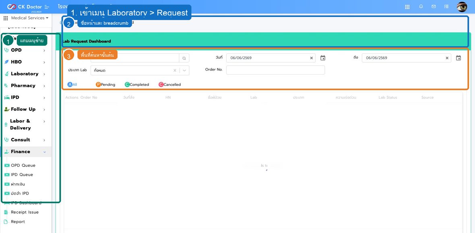Expand the OPD menu chevron

tap(44, 51)
